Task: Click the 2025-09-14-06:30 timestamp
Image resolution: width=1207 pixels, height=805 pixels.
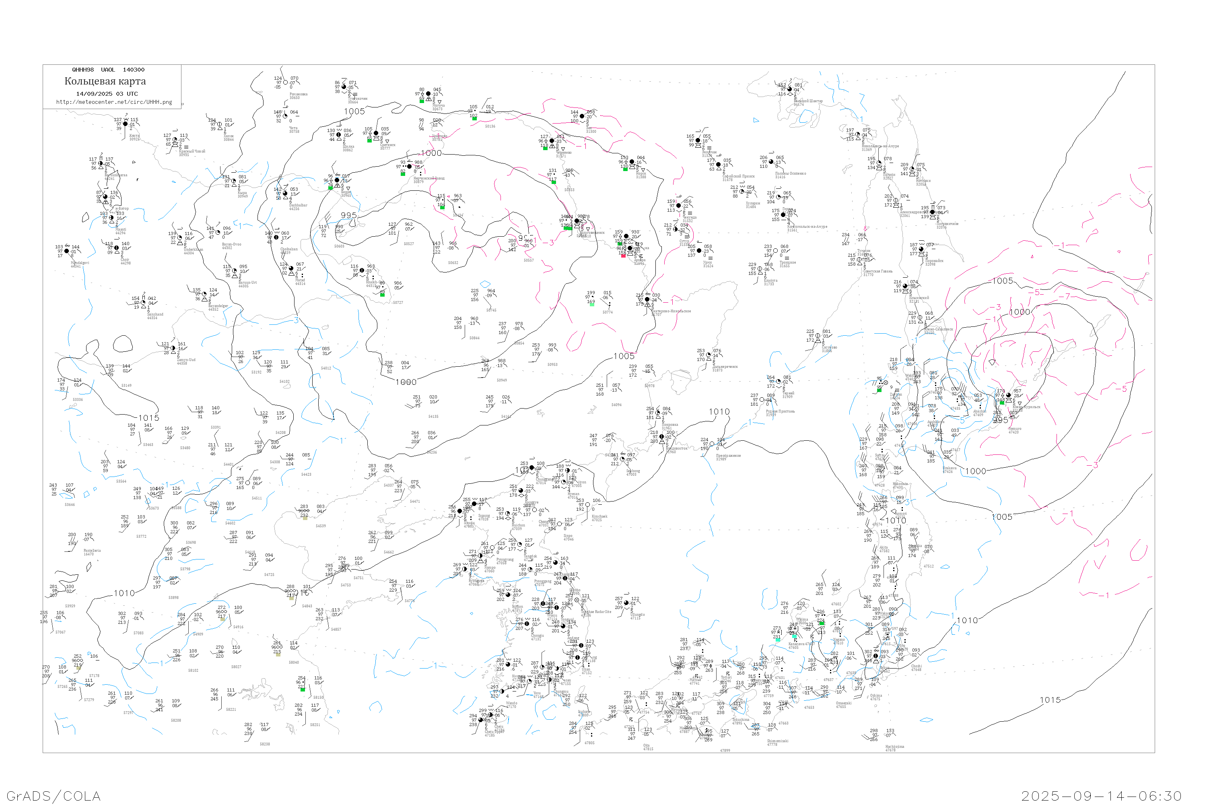Action: tap(1101, 796)
